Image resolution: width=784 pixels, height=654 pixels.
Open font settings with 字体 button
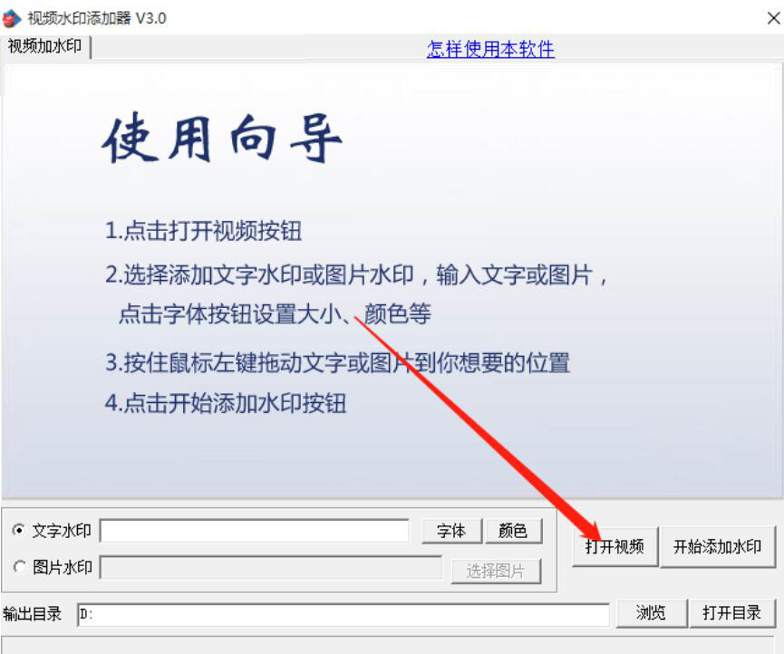(x=451, y=531)
